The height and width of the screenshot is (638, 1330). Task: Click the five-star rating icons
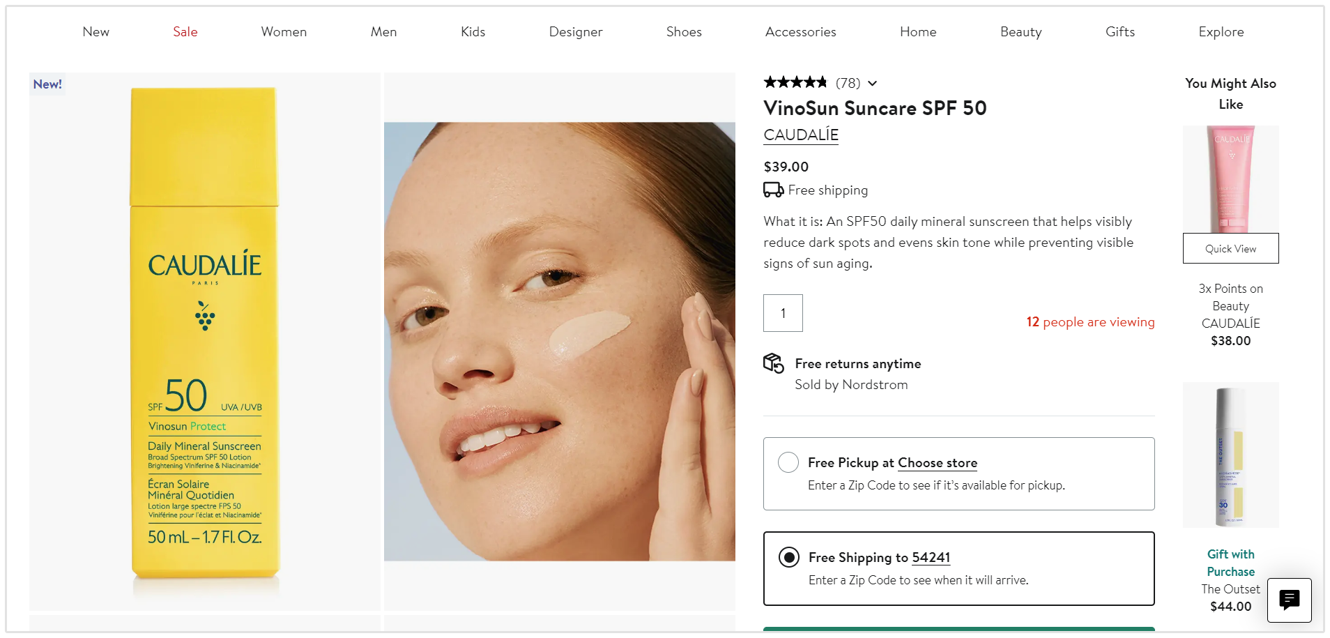(795, 82)
